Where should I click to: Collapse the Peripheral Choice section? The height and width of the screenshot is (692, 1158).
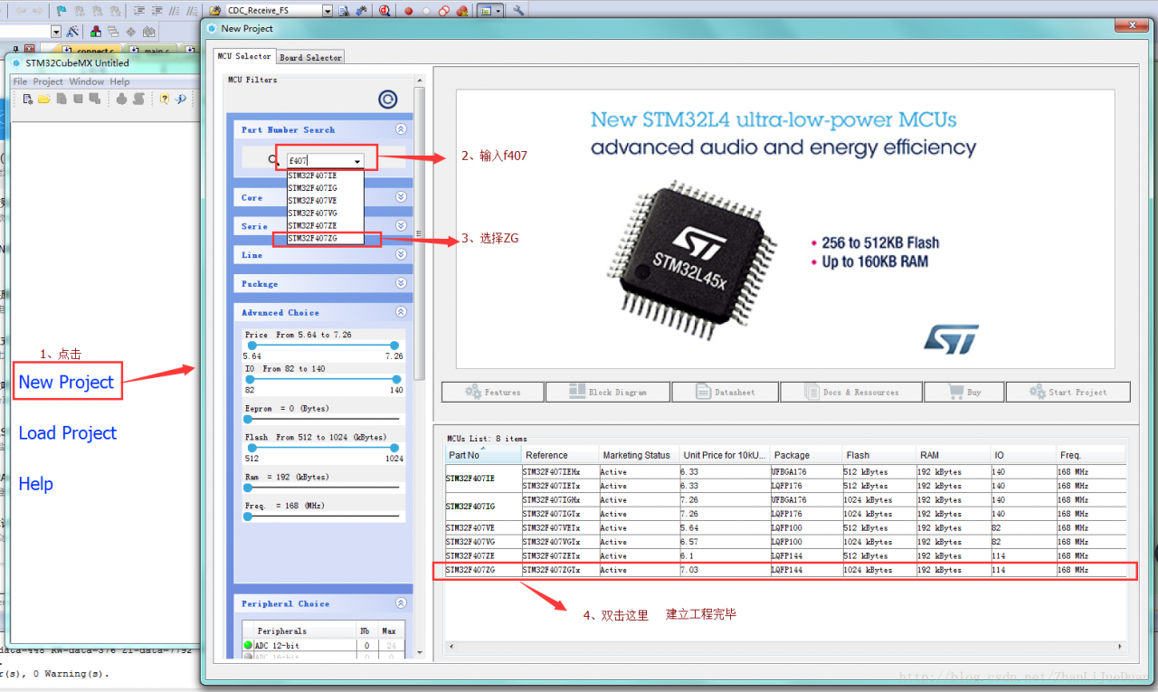click(x=401, y=603)
